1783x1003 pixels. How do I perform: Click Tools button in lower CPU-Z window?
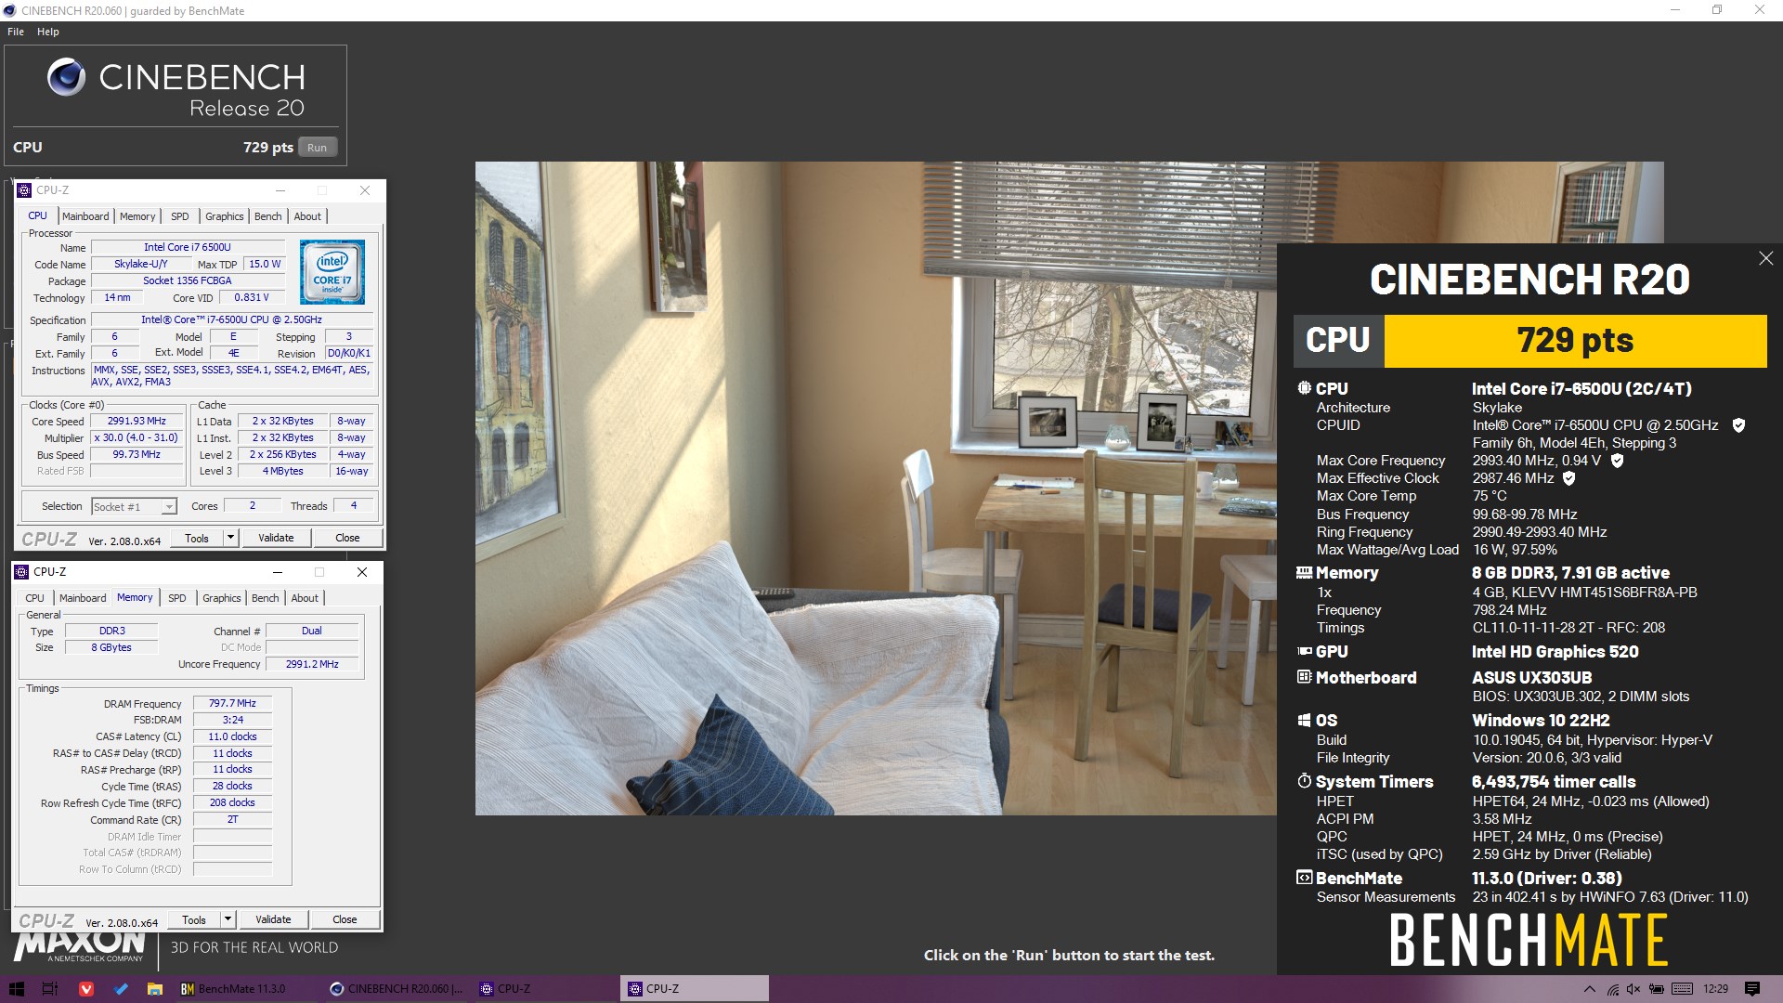(x=194, y=919)
